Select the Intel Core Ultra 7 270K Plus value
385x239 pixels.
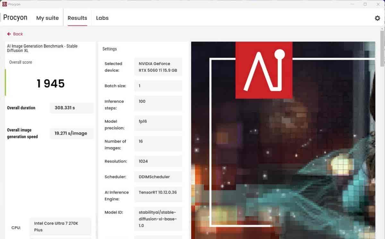click(x=61, y=226)
